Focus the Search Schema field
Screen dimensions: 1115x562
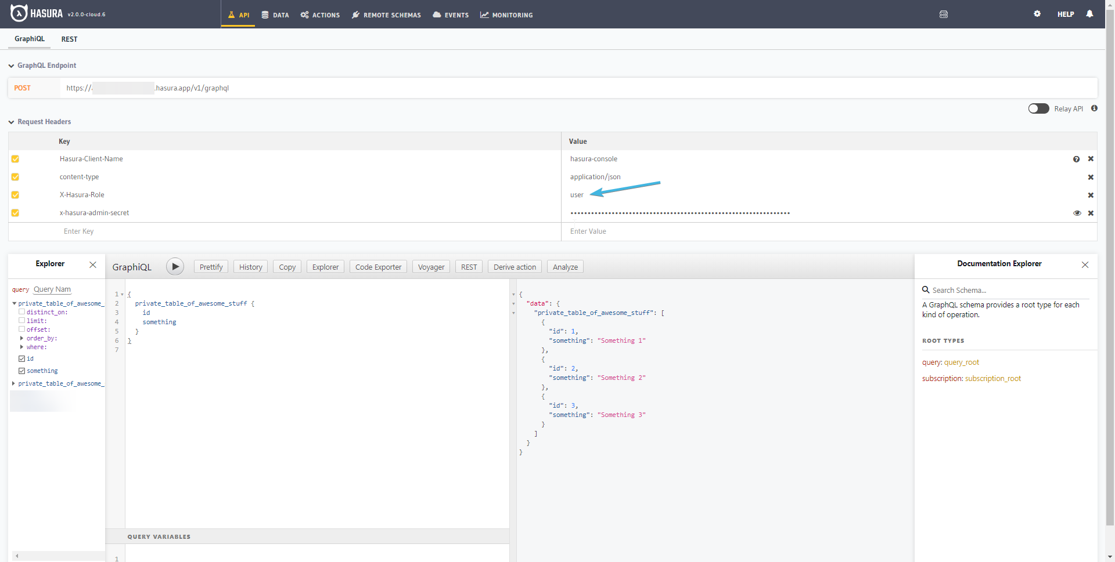[x=1009, y=290]
